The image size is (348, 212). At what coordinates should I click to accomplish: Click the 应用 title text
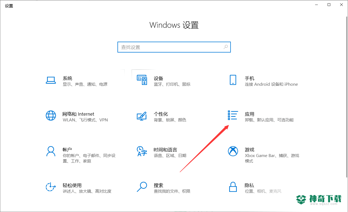point(250,114)
